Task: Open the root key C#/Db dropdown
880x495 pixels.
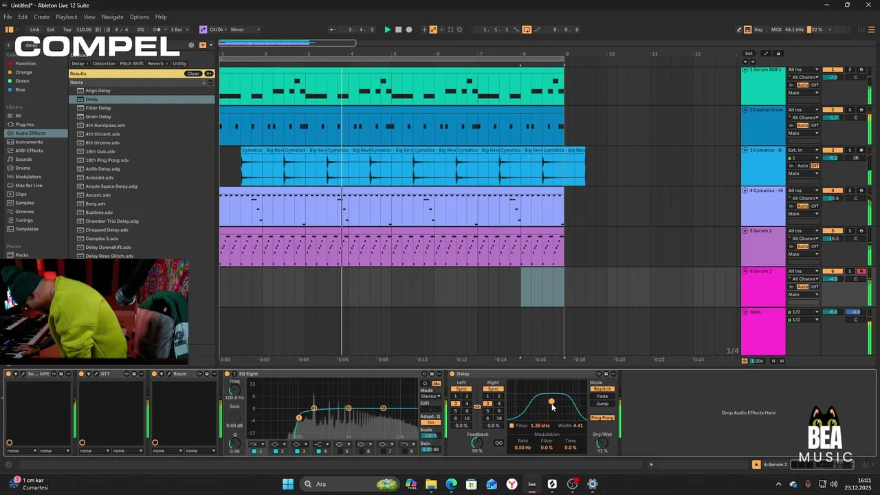Action: tap(217, 30)
